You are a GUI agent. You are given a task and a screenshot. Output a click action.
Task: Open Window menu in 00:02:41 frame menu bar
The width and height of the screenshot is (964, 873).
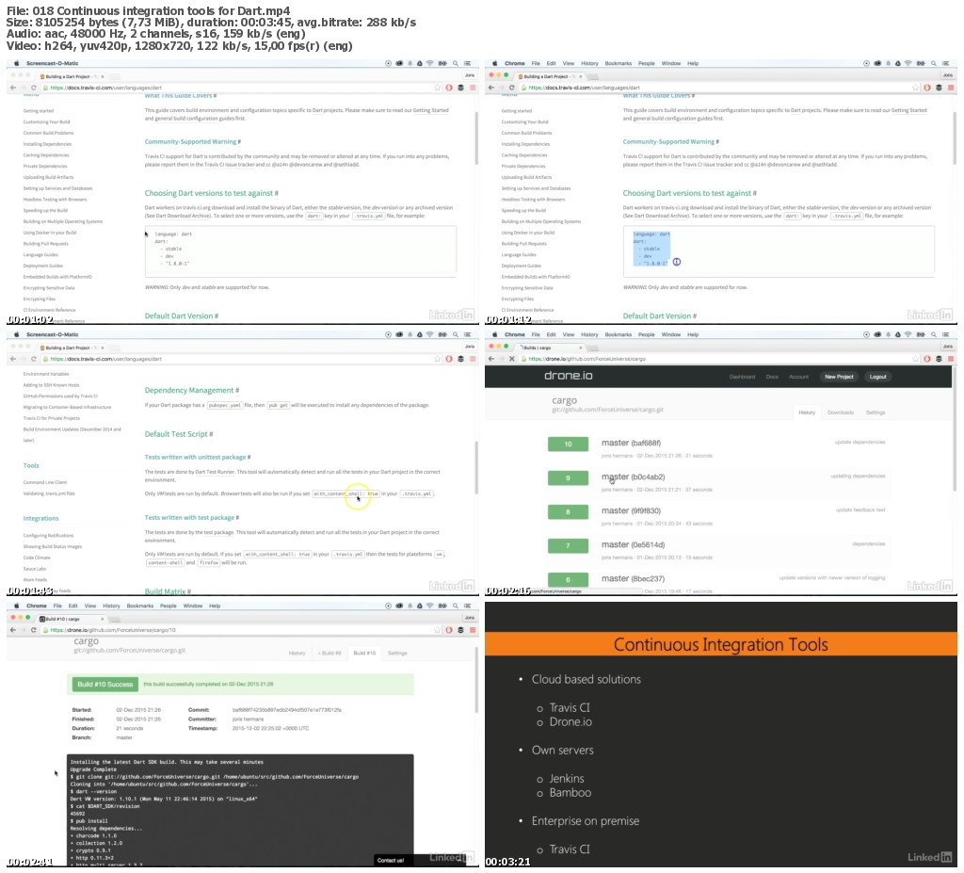click(x=192, y=606)
